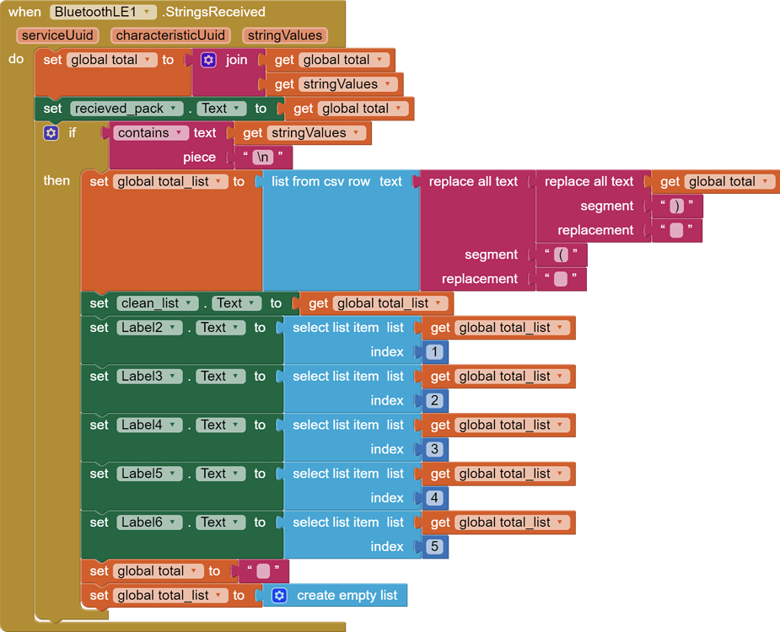The height and width of the screenshot is (632, 780).
Task: Open the Text property dropdown on recieved_pack
Action: pos(238,108)
